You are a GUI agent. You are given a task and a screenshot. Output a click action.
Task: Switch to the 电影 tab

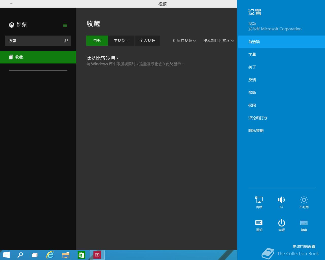point(97,41)
